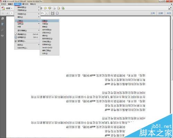The image size is (173, 138).
Task: Open the Signatures panel in sidebar
Action: 2,36
